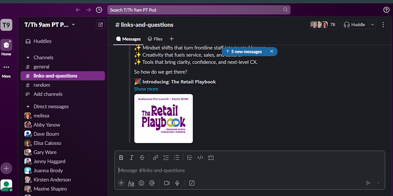Open the history clock icon
The width and height of the screenshot is (393, 196).
click(99, 10)
